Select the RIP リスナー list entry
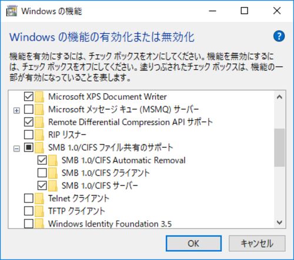 click(x=67, y=135)
